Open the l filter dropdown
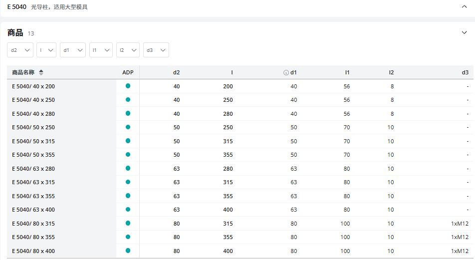The image size is (475, 260). 46,50
